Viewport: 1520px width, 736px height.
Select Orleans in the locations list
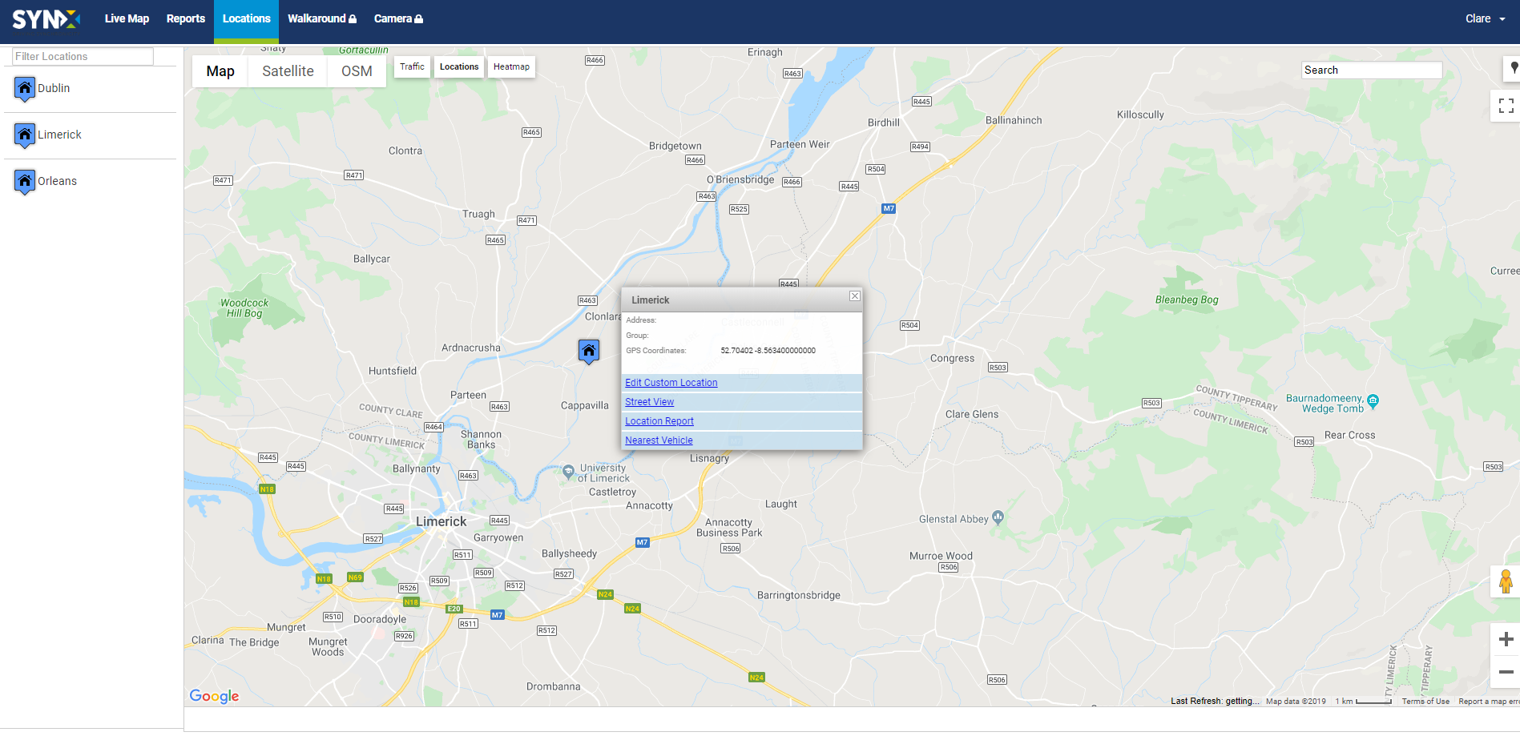[x=57, y=181]
